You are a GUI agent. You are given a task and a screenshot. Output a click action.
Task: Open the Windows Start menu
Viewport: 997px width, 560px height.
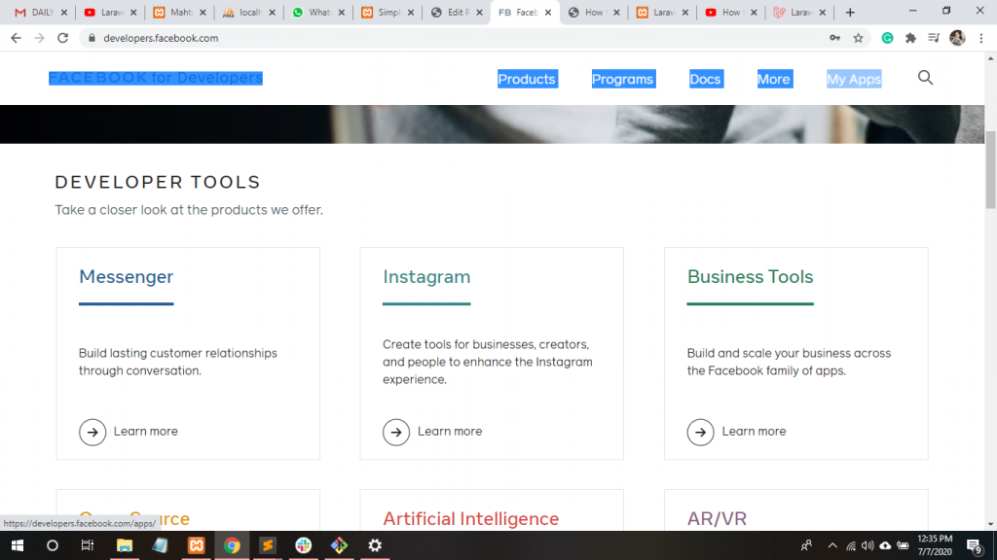[18, 545]
